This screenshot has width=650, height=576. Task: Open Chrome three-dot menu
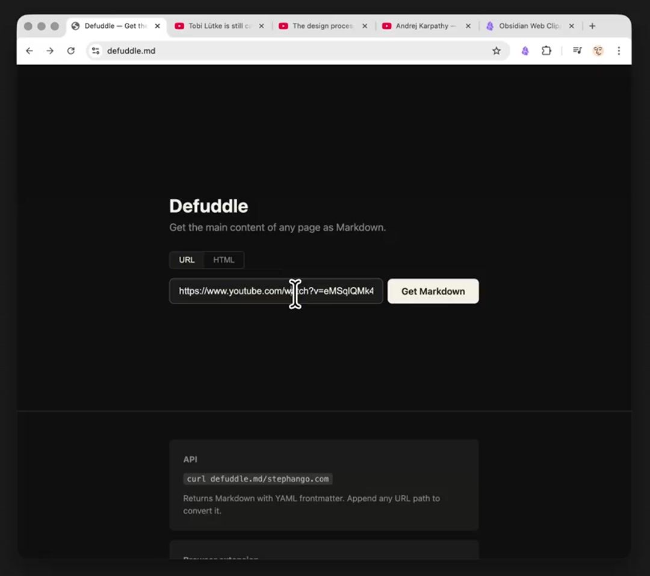point(619,51)
